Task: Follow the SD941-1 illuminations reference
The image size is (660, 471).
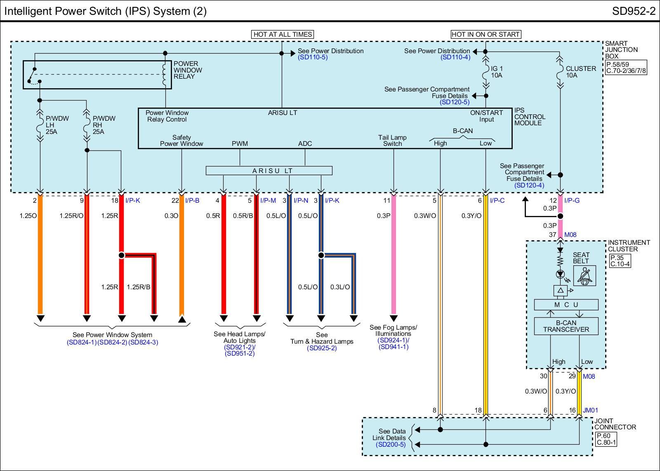Action: 393,347
